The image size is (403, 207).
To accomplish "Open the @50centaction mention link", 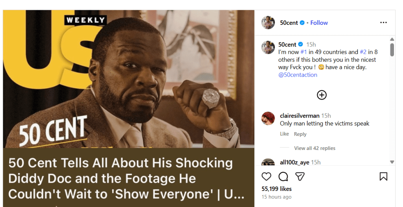I will coord(298,75).
